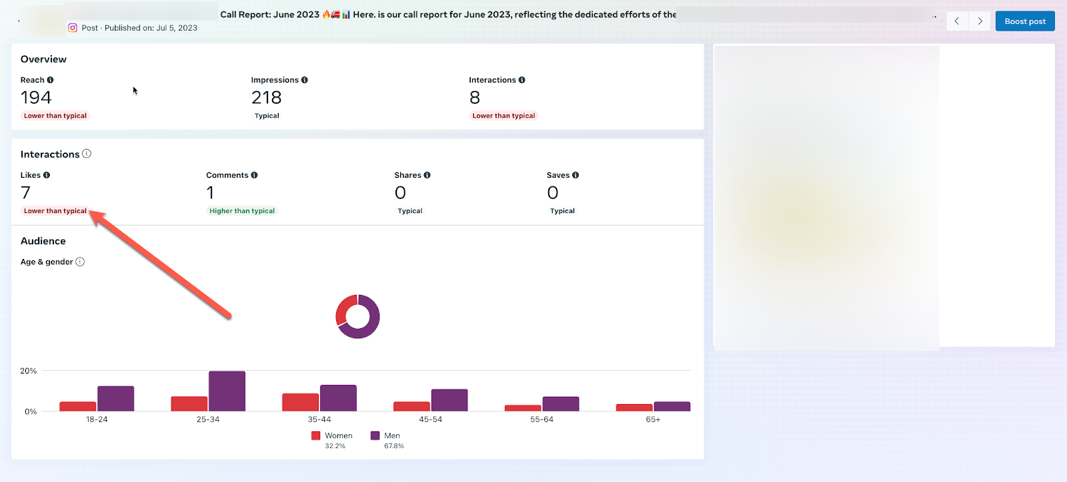Viewport: 1067px width, 482px height.
Task: Click 'Lower than typical' badge under Reach
Action: pos(55,116)
